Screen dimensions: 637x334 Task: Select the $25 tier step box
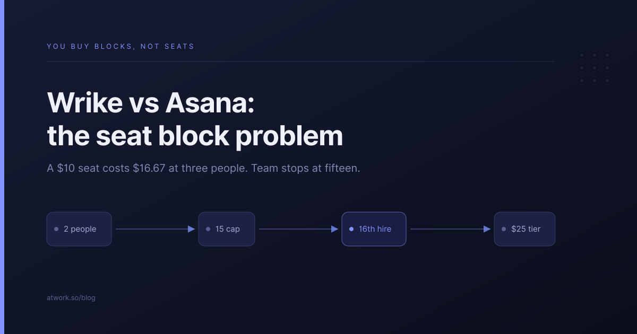click(524, 229)
